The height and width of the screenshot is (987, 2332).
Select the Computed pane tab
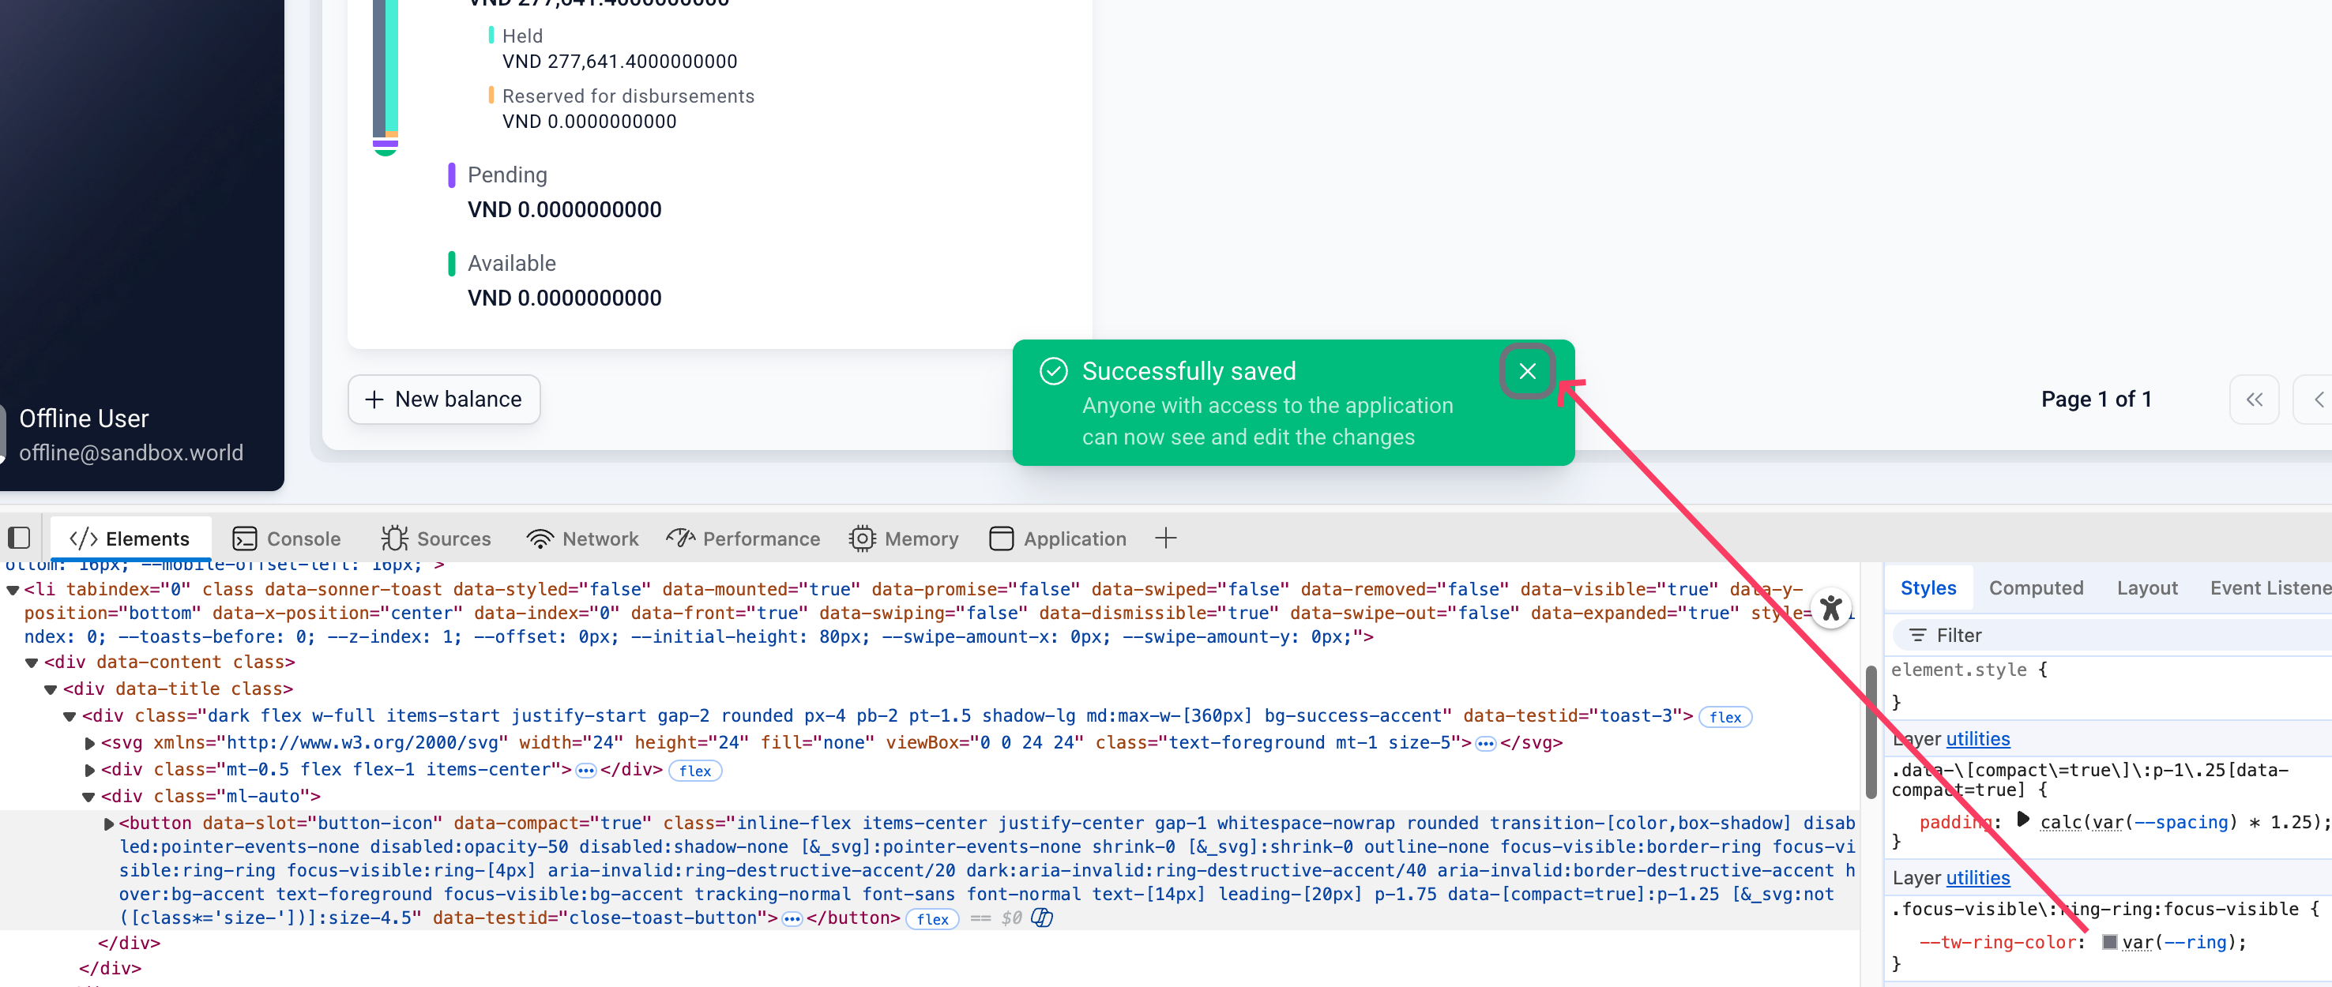point(2036,588)
